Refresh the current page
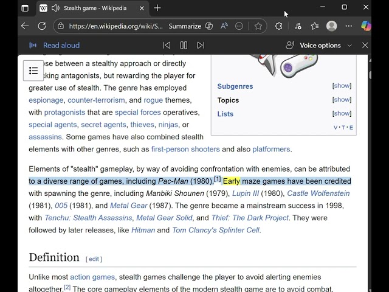The height and width of the screenshot is (292, 389). click(42, 26)
